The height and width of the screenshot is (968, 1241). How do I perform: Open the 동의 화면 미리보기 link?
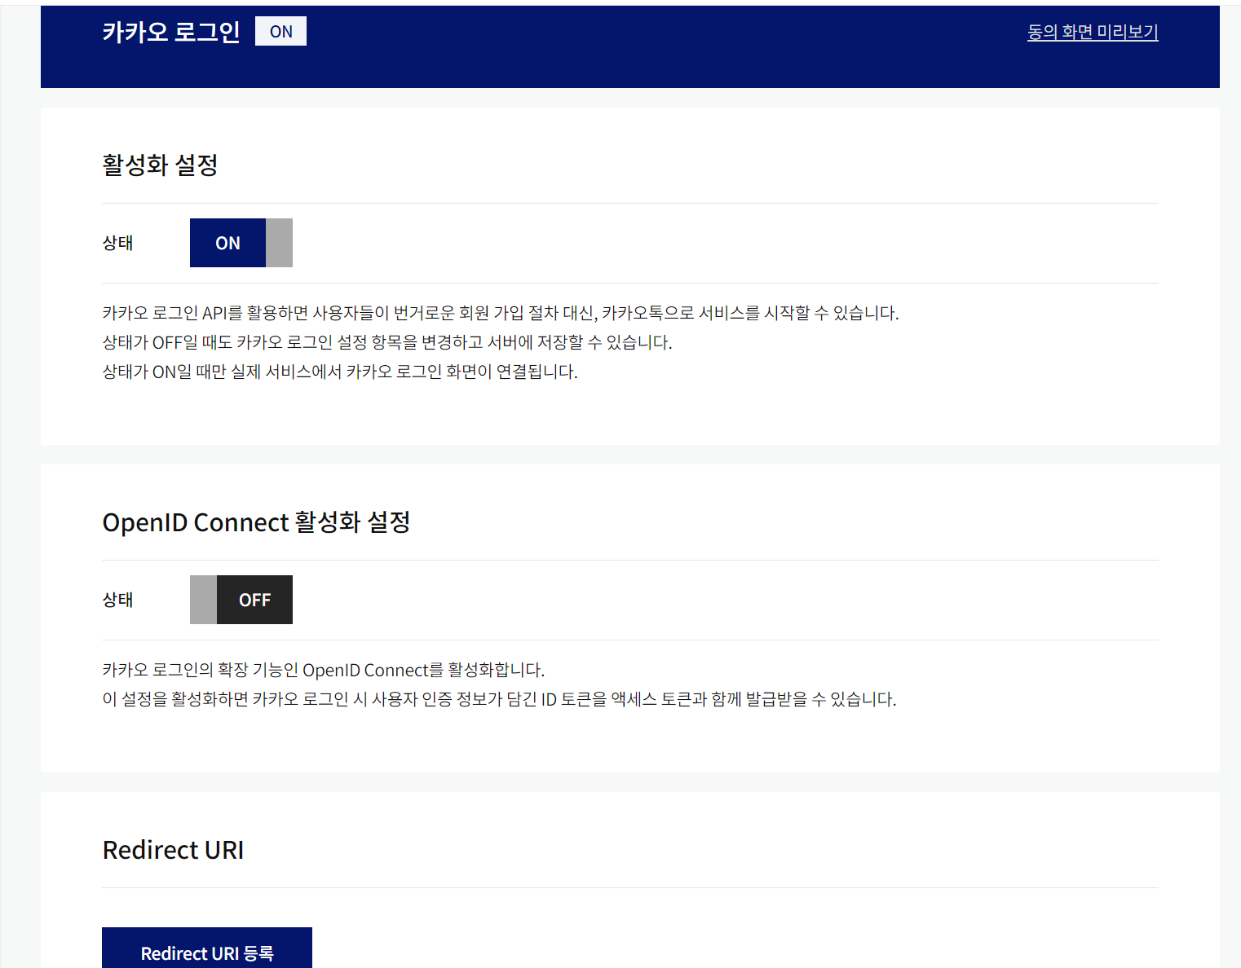coord(1093,32)
